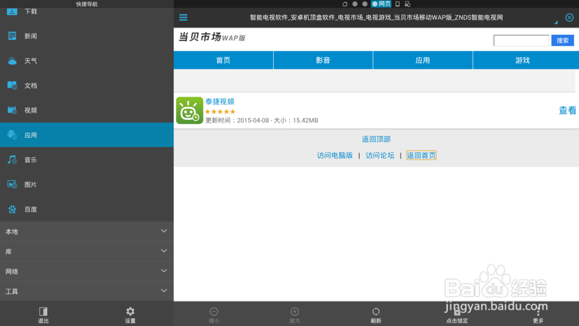Image resolution: width=579 pixels, height=326 pixels.
Task: Switch to the 影音 media tab
Action: tap(323, 60)
